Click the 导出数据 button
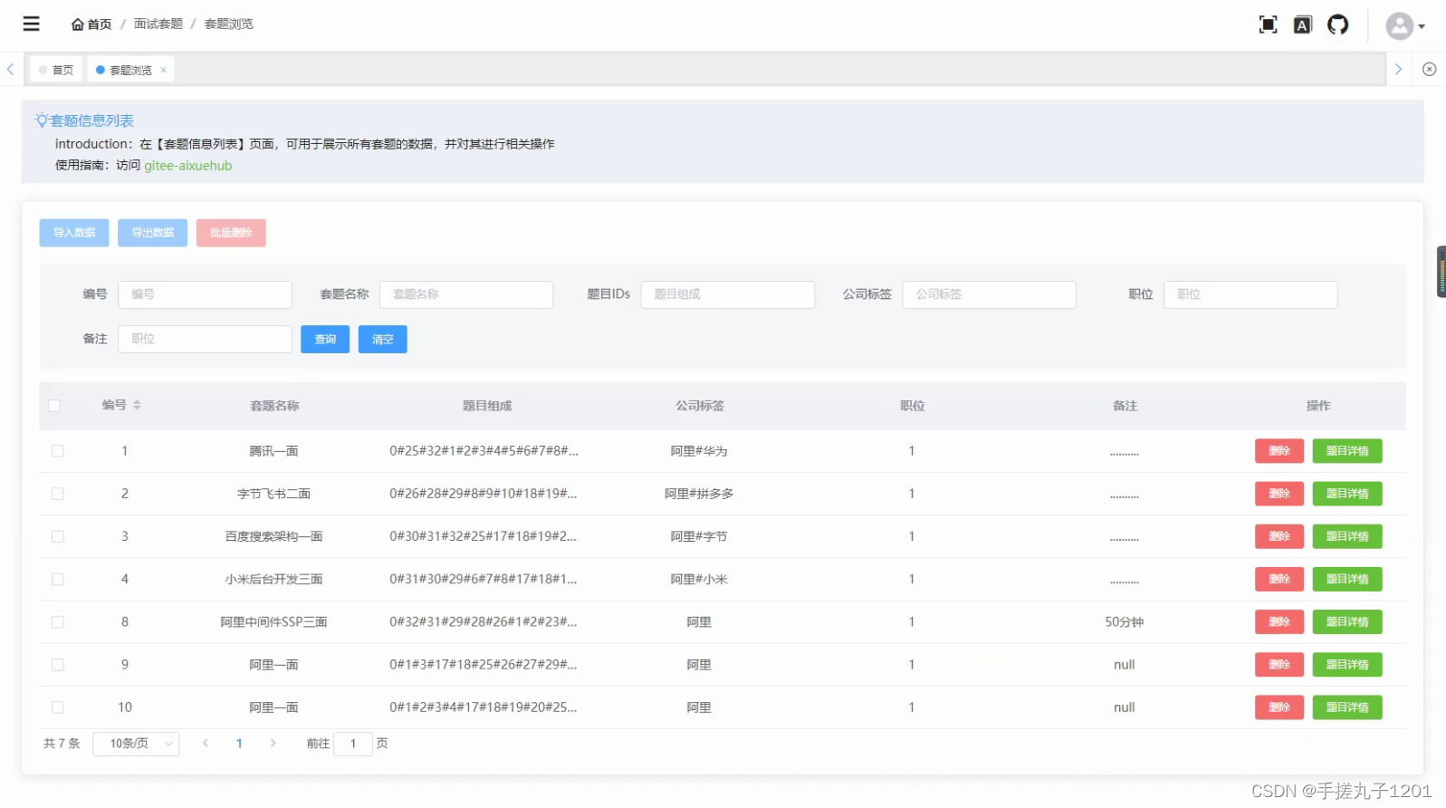 coord(152,233)
